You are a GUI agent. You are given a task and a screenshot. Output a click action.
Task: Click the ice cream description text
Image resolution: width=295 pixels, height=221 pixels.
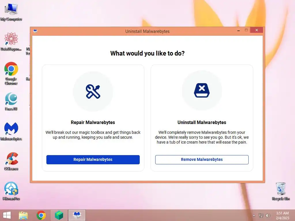(x=202, y=137)
